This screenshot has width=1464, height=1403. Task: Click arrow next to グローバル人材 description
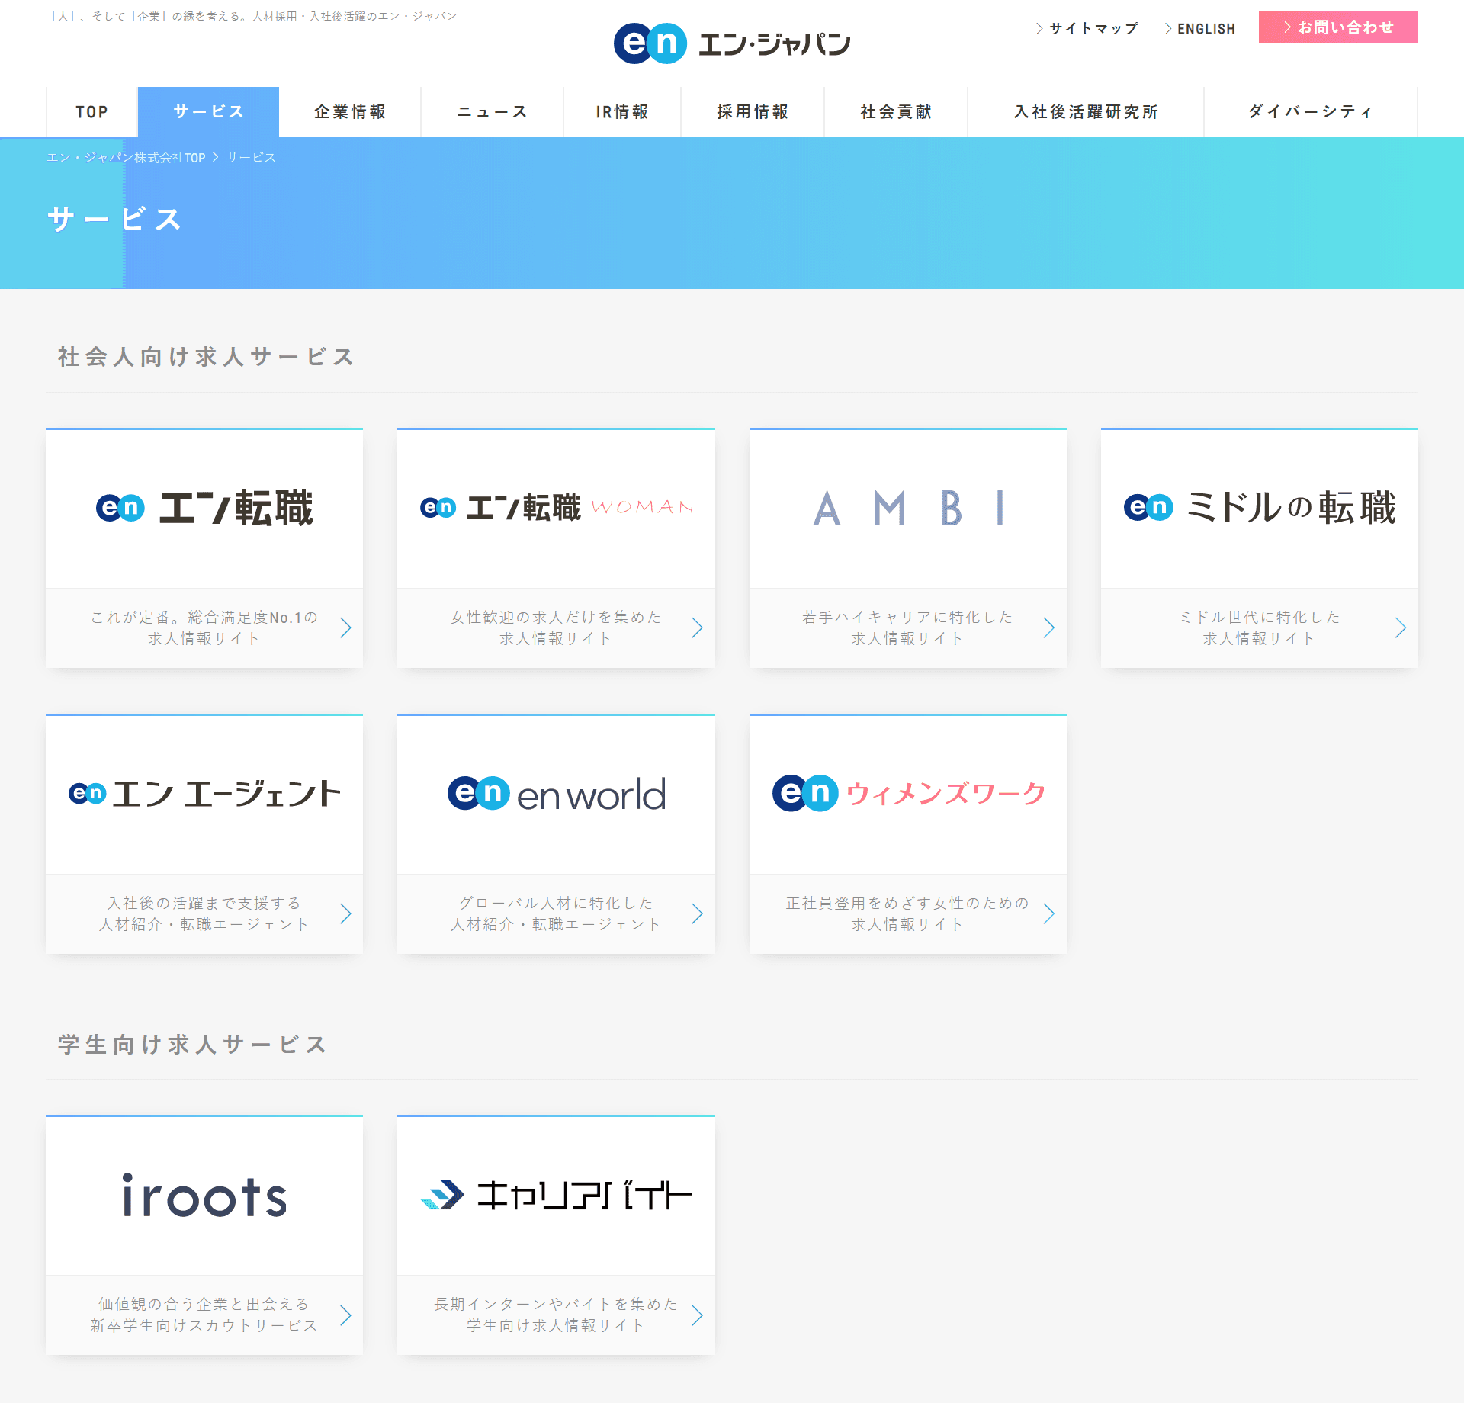(x=697, y=913)
